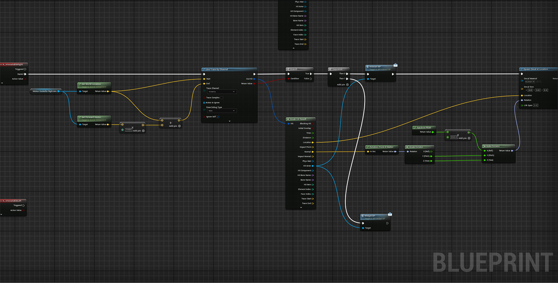Expand the Line Trace By Channel advanced pins
The image size is (558, 283).
[x=229, y=121]
